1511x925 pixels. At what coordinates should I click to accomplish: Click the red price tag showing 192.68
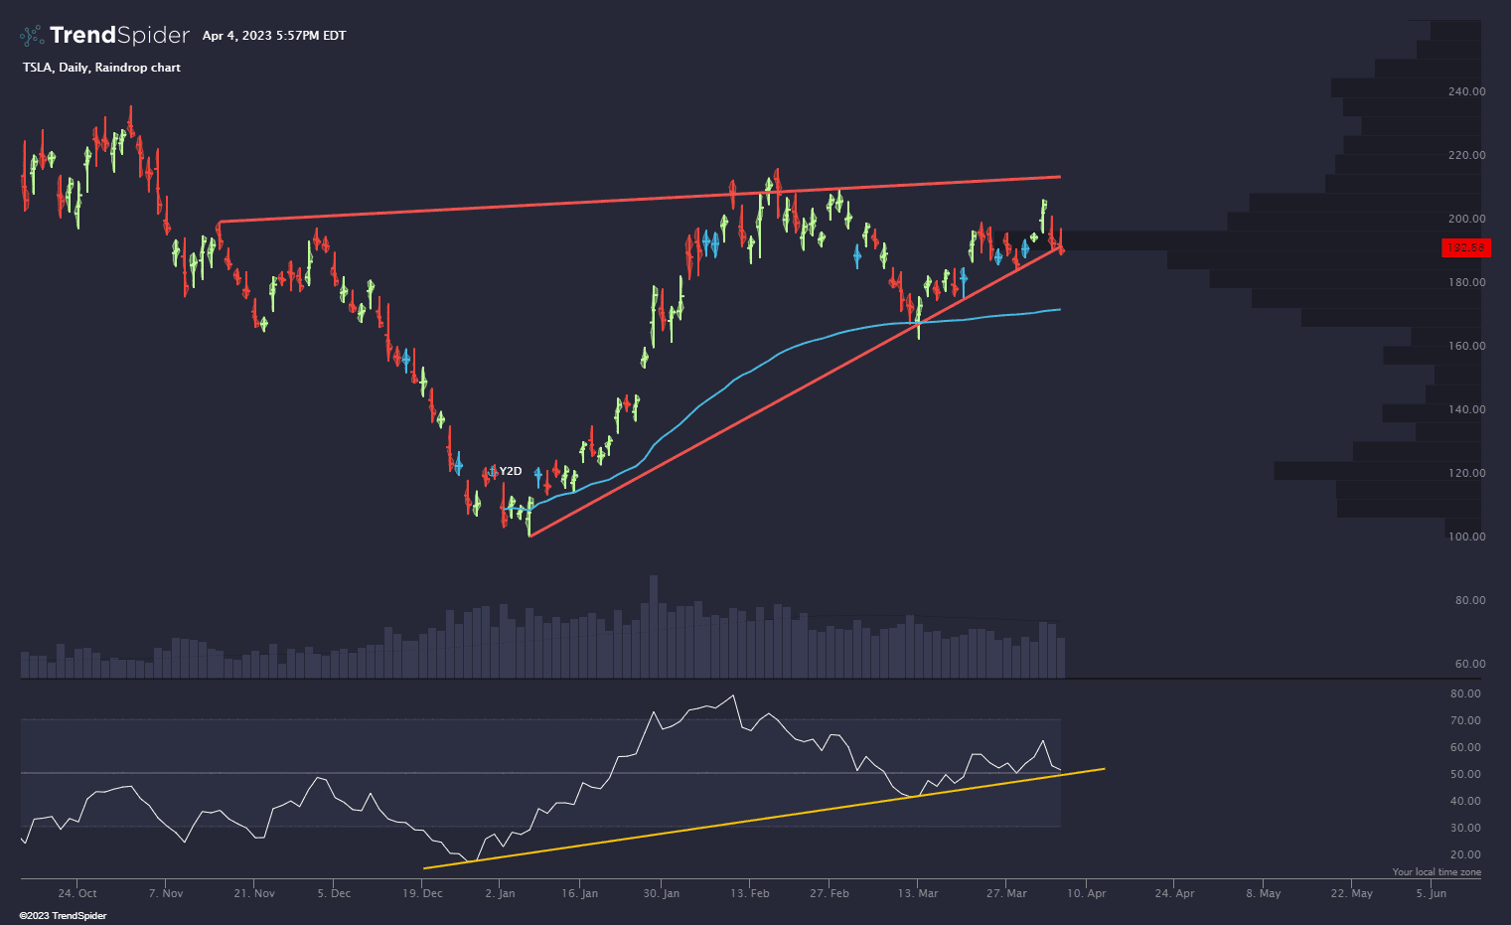pyautogui.click(x=1465, y=248)
